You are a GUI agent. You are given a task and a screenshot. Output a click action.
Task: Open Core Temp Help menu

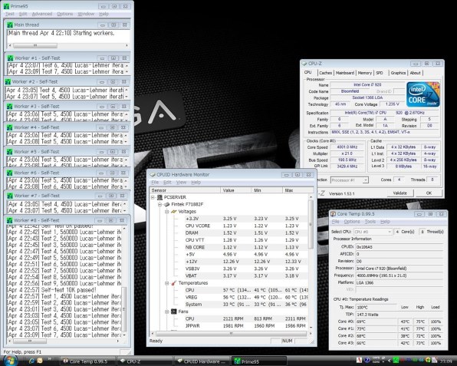385,222
